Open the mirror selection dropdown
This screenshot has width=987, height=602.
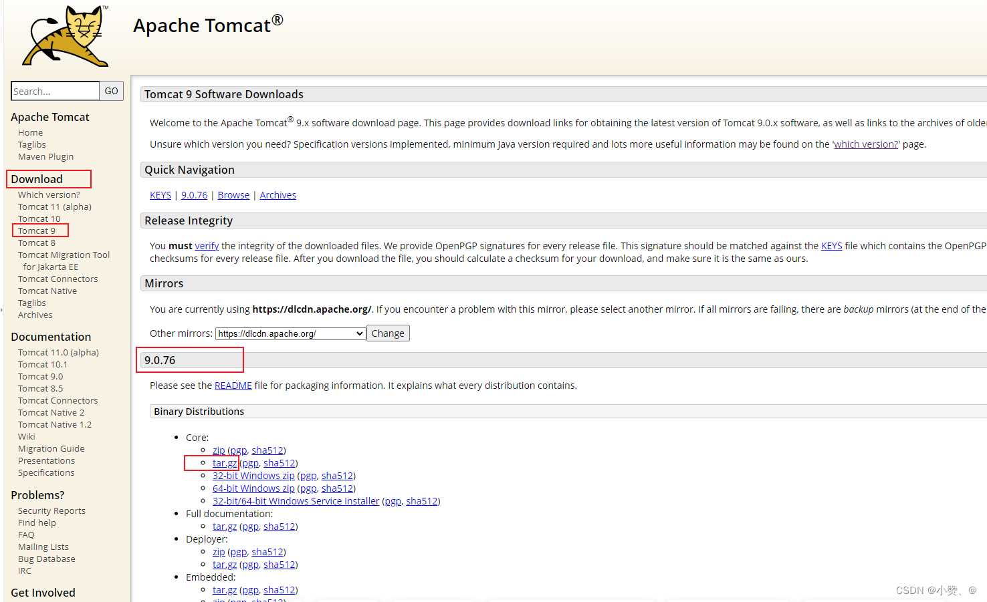pyautogui.click(x=290, y=333)
